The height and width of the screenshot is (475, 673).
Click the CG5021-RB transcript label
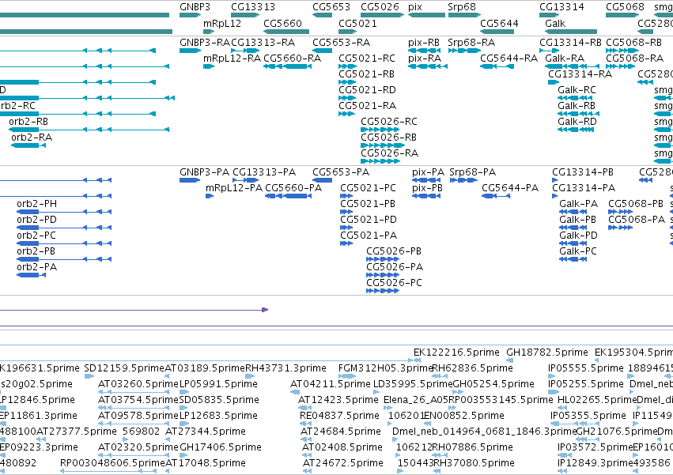[366, 74]
